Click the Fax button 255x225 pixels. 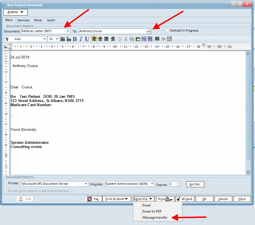94,199
